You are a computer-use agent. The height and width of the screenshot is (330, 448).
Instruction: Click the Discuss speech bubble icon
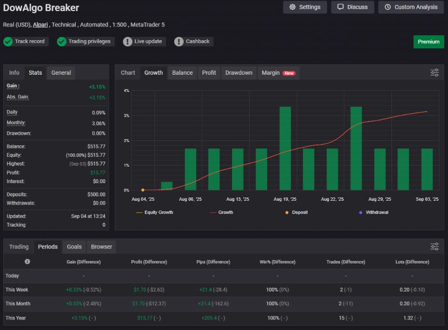pyautogui.click(x=340, y=7)
